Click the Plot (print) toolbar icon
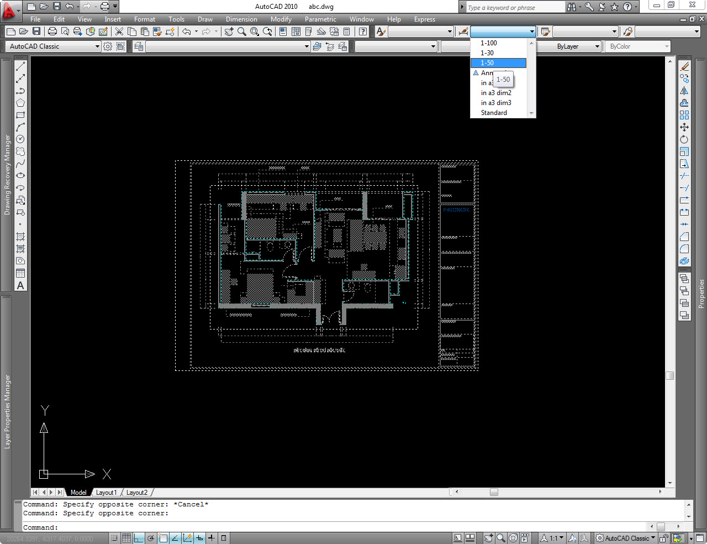 52,32
